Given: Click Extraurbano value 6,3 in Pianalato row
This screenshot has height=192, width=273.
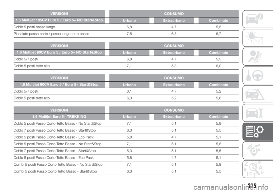Looking at the screenshot, I should point(174,34).
